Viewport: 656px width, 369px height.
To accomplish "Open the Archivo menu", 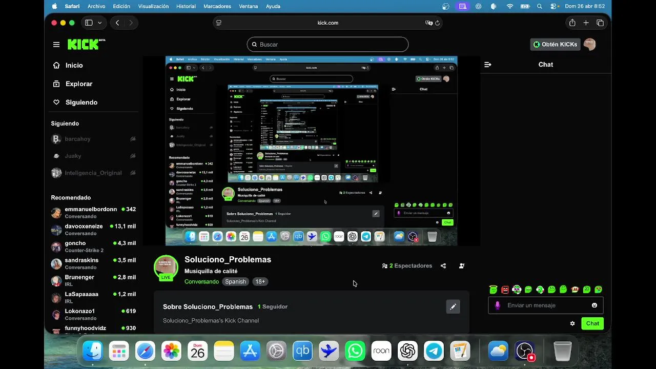I will 96,6.
